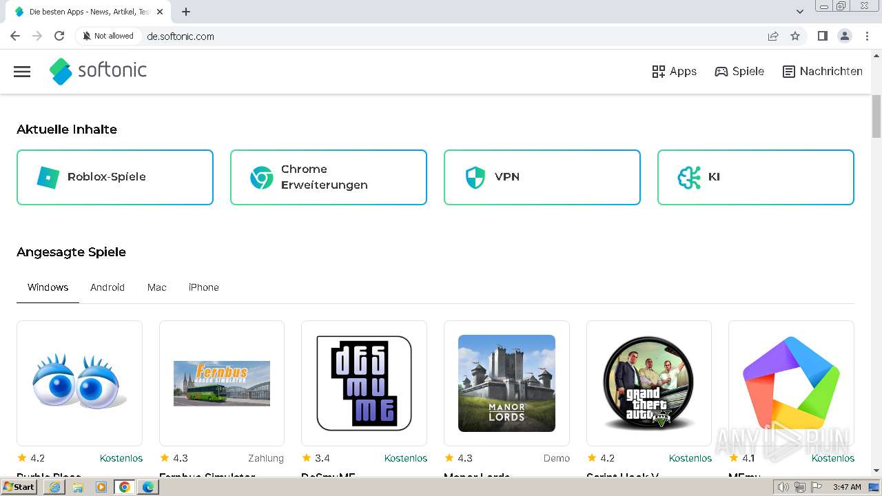Click the Not allowed site info chip
The width and height of the screenshot is (882, 496).
[x=107, y=36]
